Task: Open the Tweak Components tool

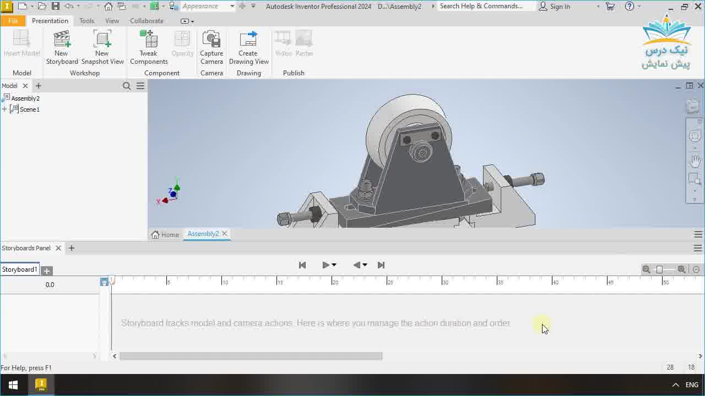Action: (x=148, y=47)
